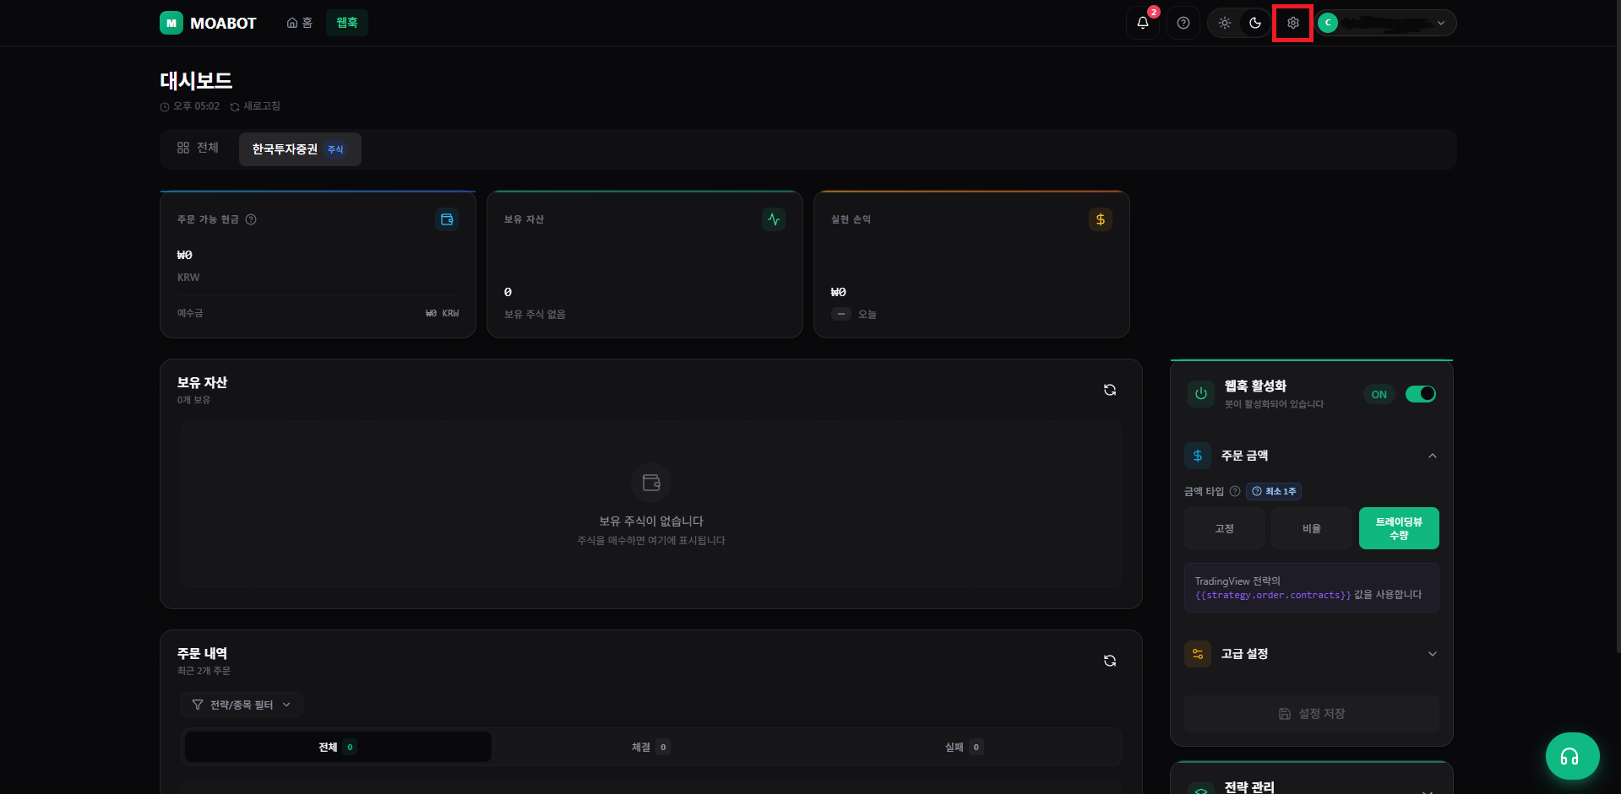The height and width of the screenshot is (794, 1621).
Task: Click the power icon by 웹훅 활성화
Action: click(1201, 394)
